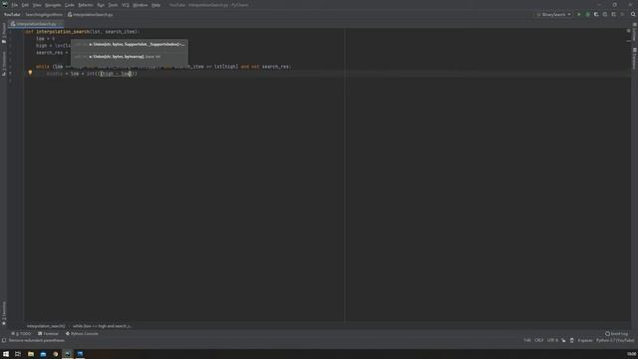638x359 pixels.
Task: Click the inspections profile icon in status bar
Action: 571,340
